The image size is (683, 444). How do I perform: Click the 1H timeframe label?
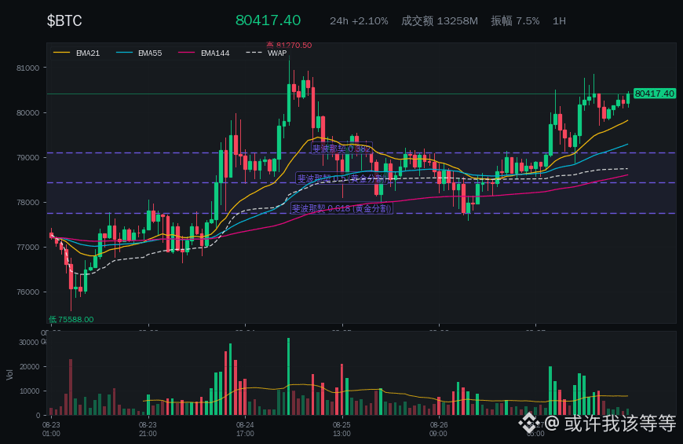click(559, 21)
